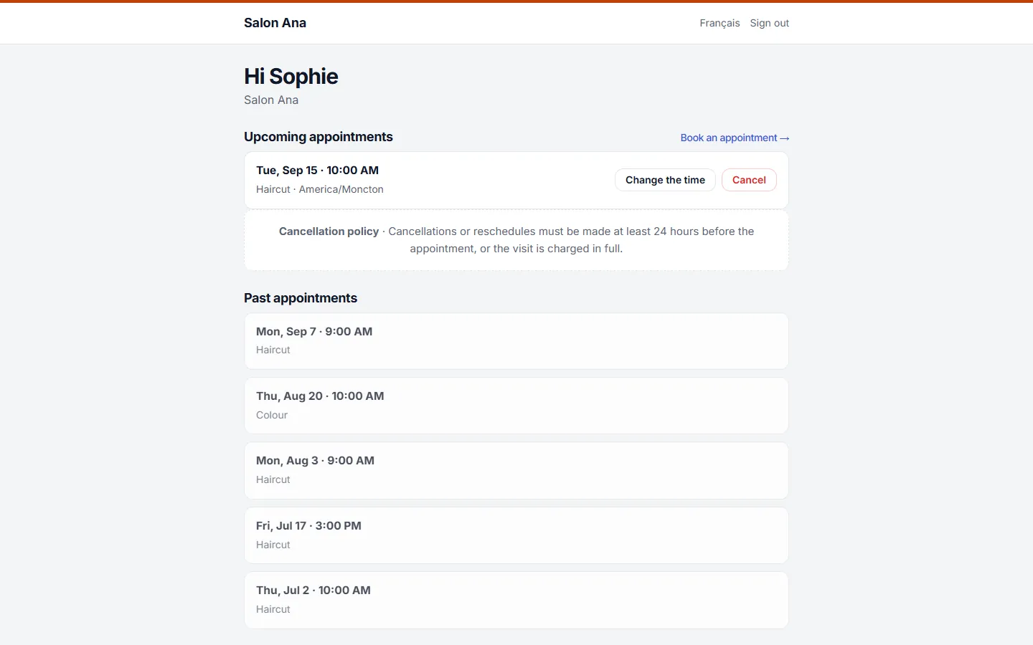Click the Past appointments heading

[300, 298]
